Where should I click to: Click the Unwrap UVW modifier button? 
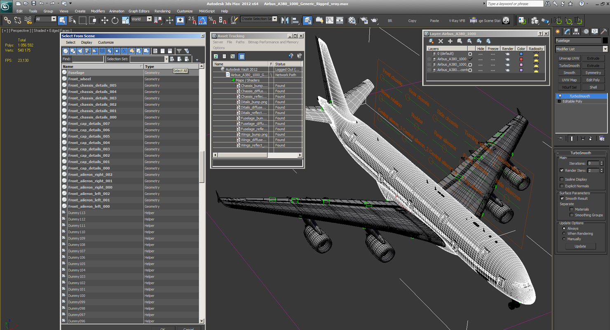pyautogui.click(x=569, y=59)
